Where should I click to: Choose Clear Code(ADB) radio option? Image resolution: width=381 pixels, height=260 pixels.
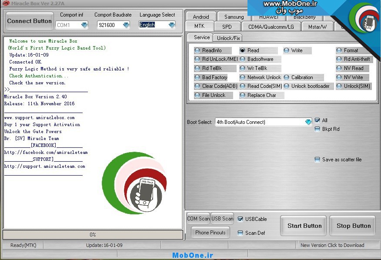pyautogui.click(x=197, y=86)
